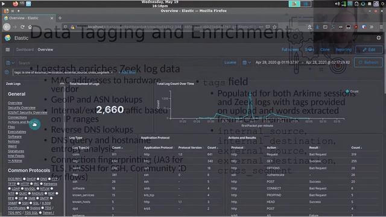Open the MySQL protocol link
This screenshot has height=217, width=386.
[x=30, y=189]
